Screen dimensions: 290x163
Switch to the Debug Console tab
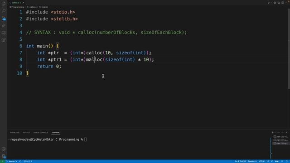[40, 133]
